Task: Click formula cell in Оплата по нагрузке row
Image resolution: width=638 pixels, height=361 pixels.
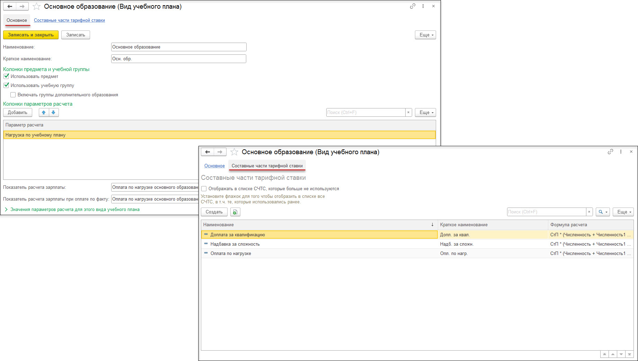Action: click(x=591, y=253)
